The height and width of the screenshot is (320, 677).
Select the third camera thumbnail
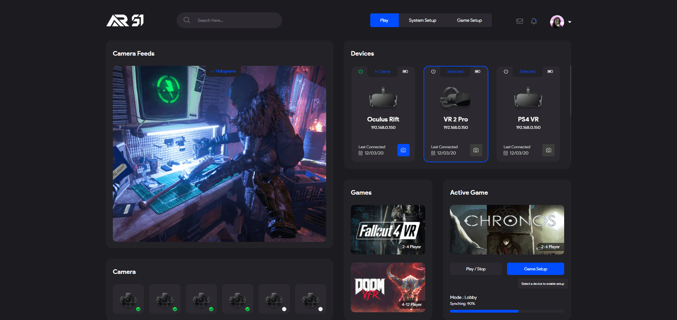[x=201, y=299]
